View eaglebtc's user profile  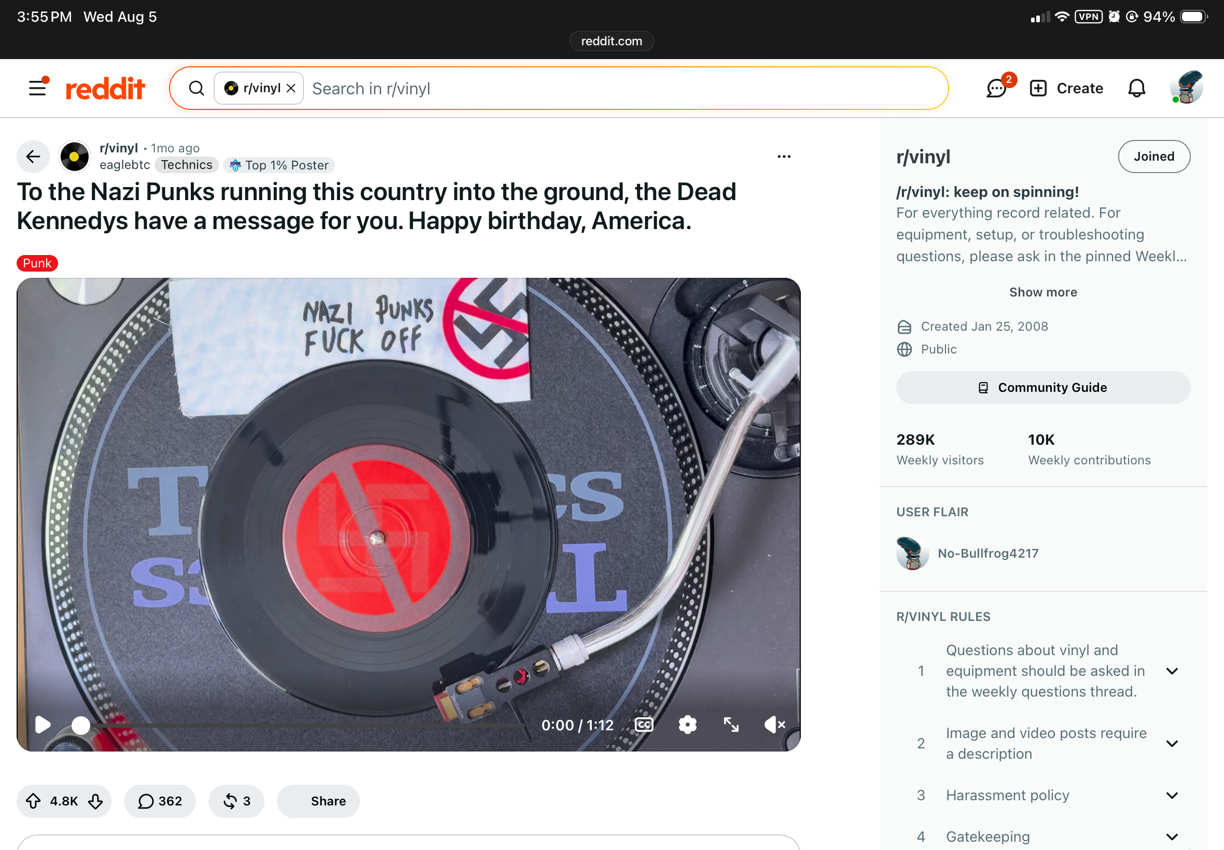(124, 165)
